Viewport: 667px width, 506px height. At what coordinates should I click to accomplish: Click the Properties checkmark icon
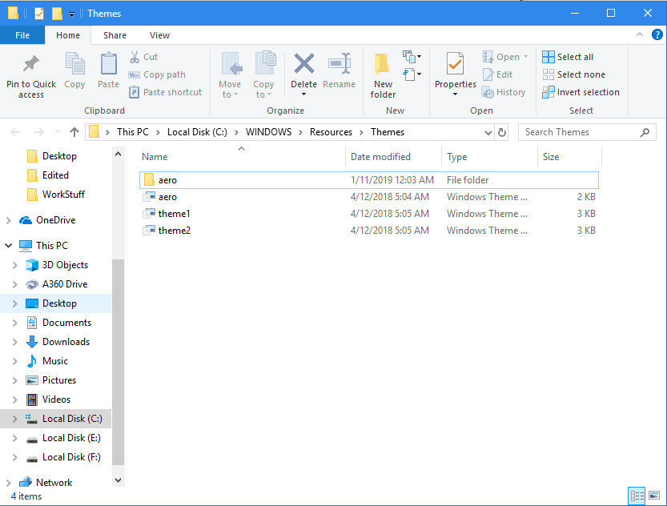click(455, 64)
